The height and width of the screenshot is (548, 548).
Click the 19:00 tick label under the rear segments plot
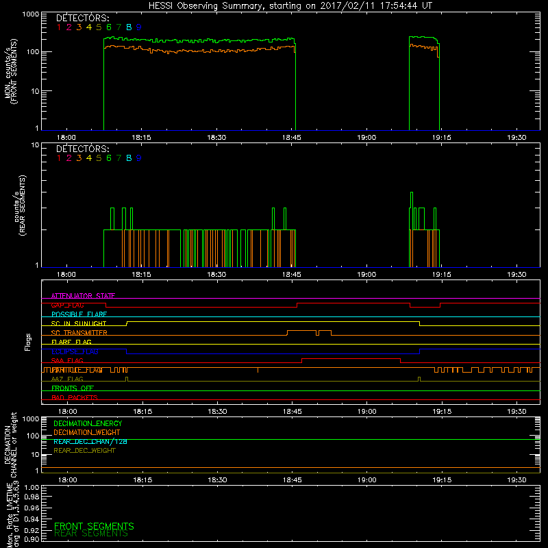pyautogui.click(x=366, y=275)
